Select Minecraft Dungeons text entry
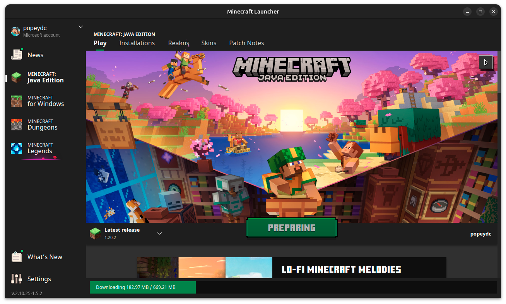The width and height of the screenshot is (506, 304). click(x=43, y=125)
